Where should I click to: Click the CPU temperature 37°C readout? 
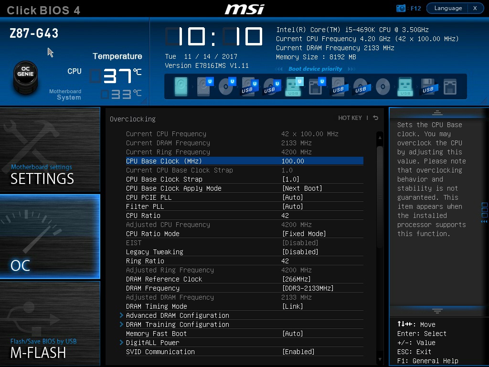tap(116, 76)
